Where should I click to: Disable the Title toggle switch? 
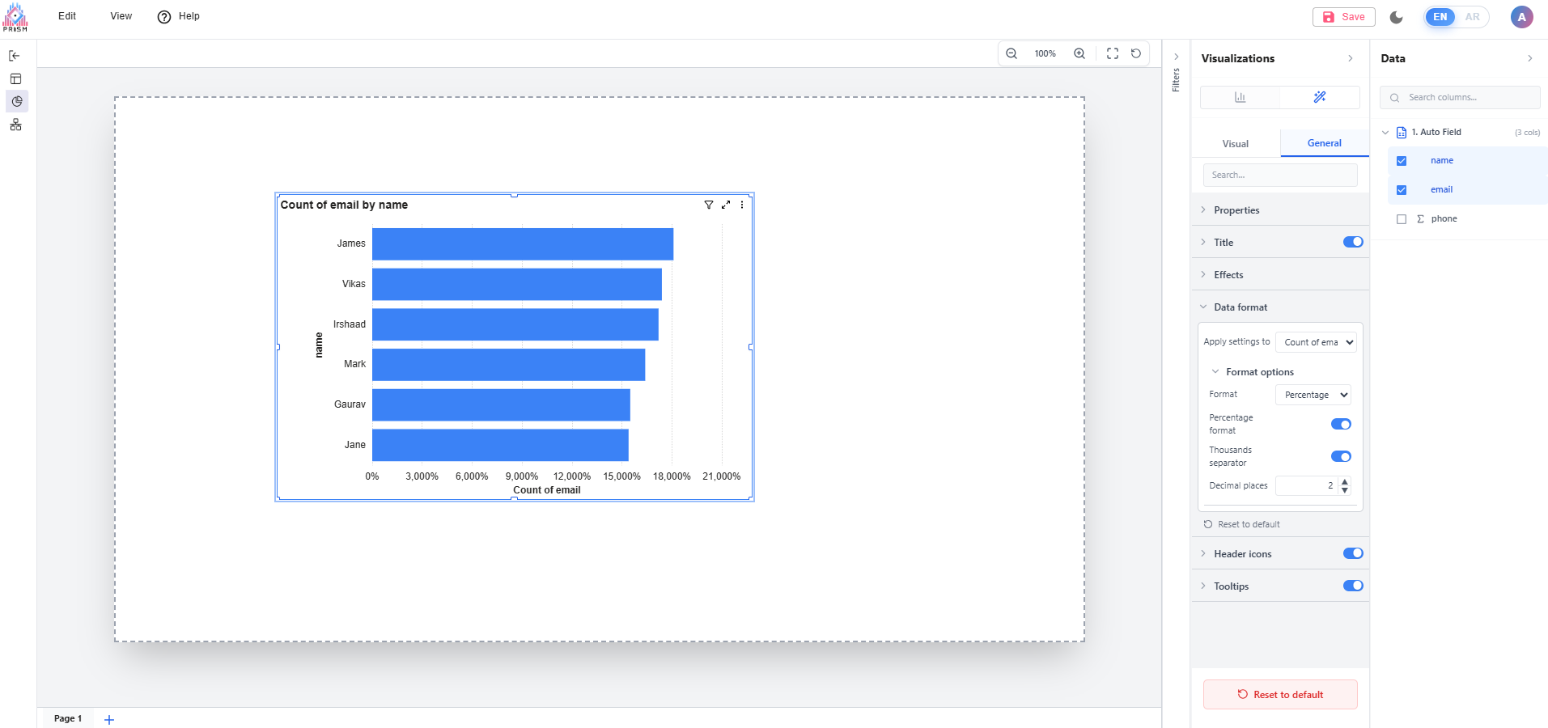pos(1352,242)
